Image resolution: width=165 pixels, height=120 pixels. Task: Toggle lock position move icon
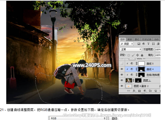click(137, 55)
